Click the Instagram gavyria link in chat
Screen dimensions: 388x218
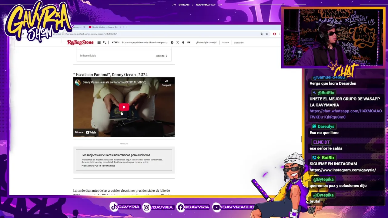pyautogui.click(x=343, y=170)
